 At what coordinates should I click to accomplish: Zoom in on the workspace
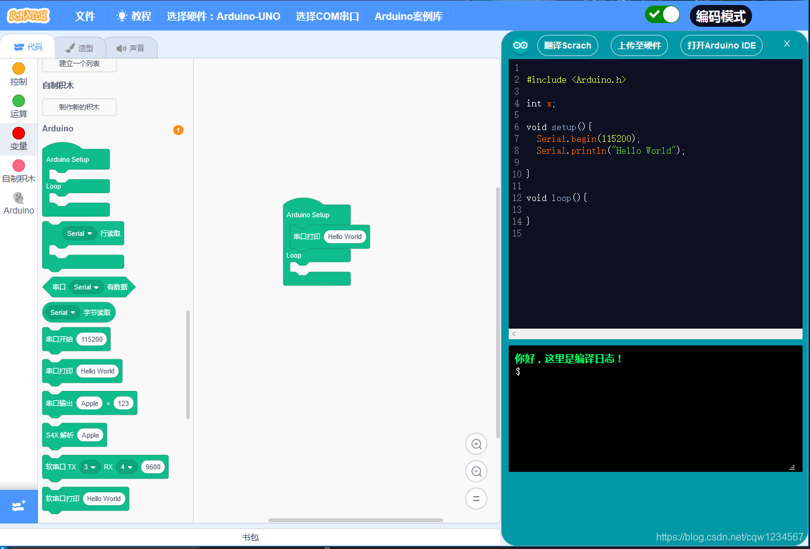point(476,444)
